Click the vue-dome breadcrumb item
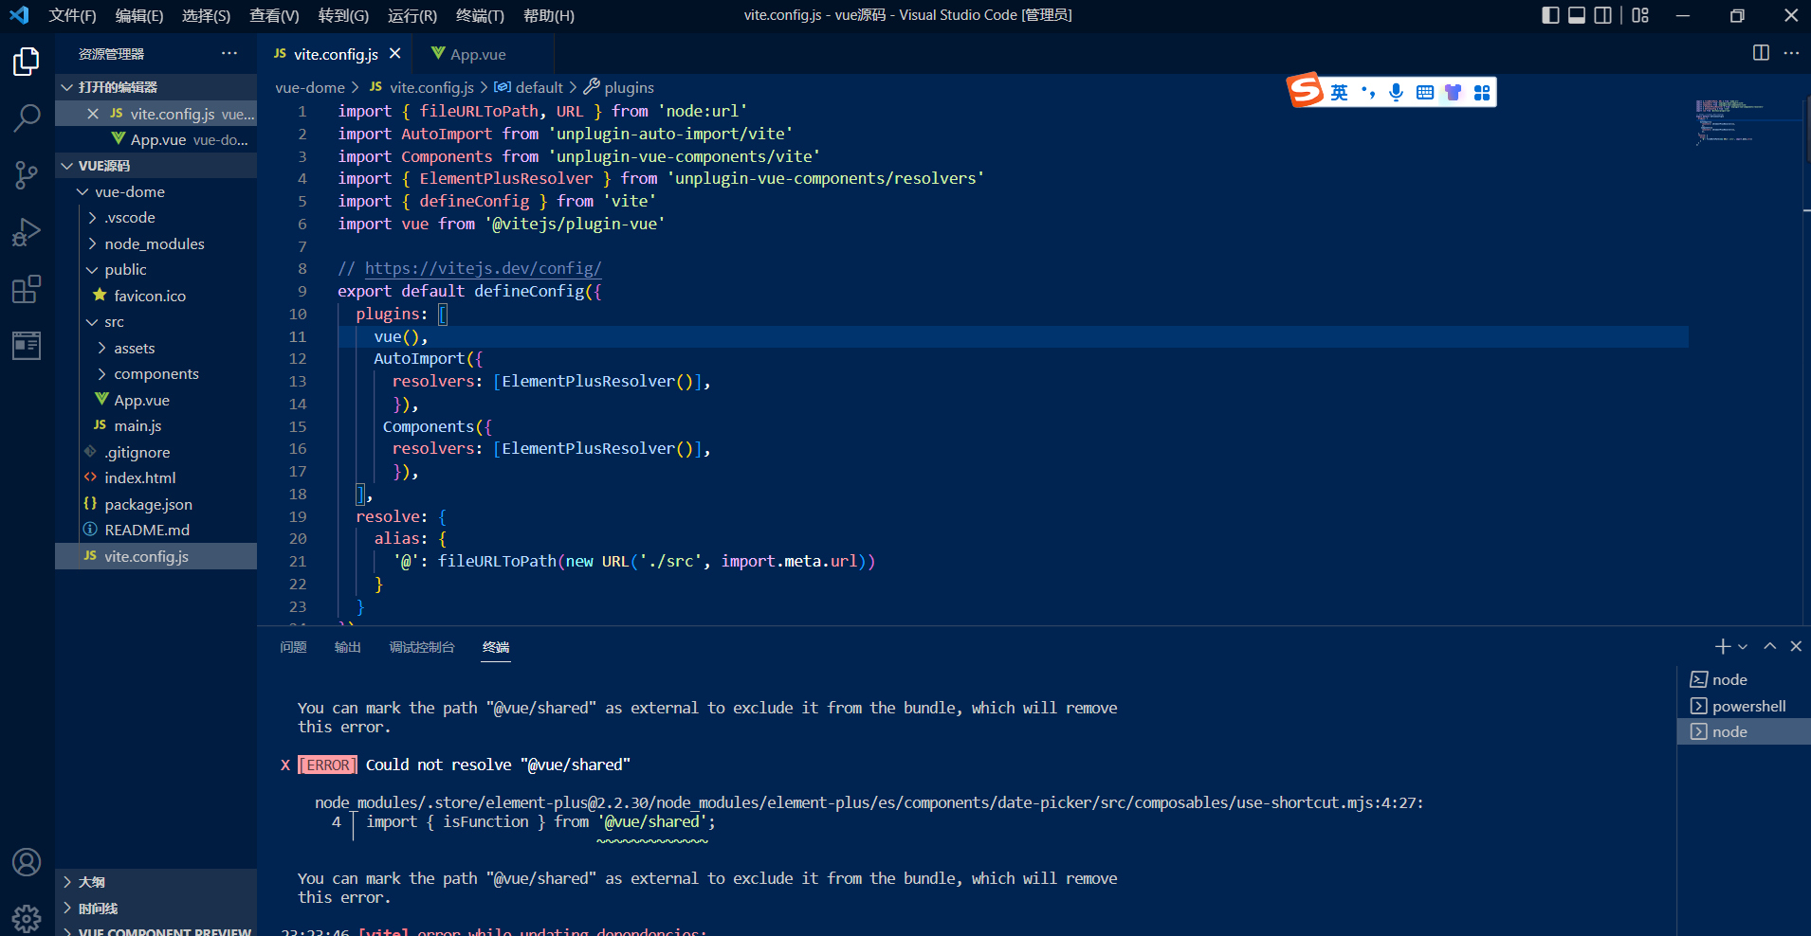This screenshot has height=936, width=1811. (310, 87)
